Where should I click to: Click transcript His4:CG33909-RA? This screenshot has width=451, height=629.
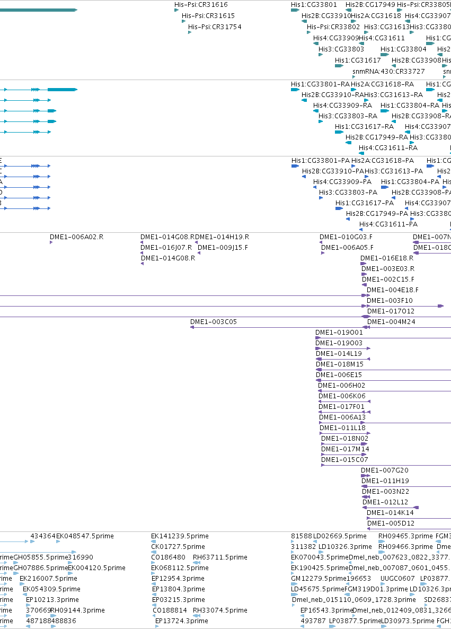[x=342, y=106]
